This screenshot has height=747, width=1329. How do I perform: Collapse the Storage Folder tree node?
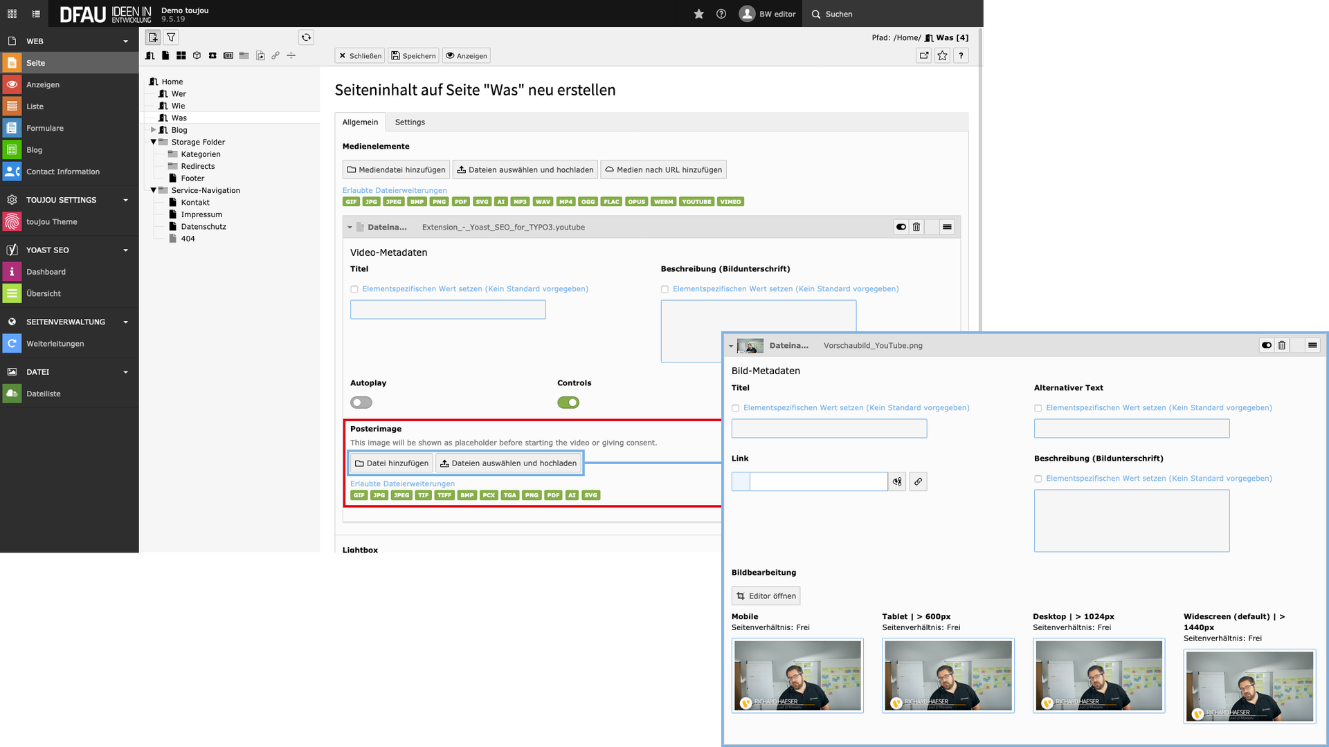coord(154,142)
